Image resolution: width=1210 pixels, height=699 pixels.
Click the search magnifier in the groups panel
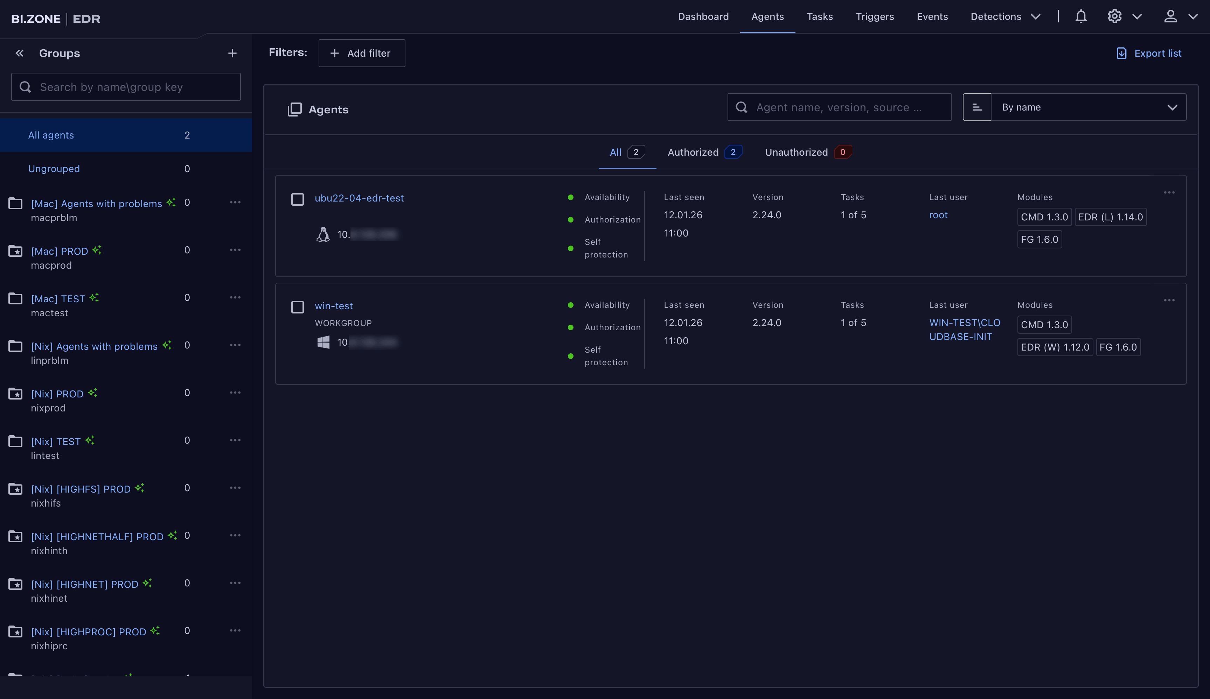[x=26, y=87]
